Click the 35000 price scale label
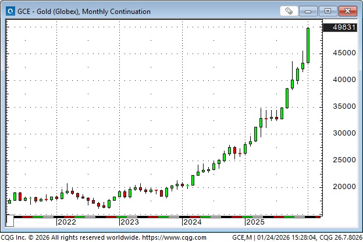The image size is (363, 242). pos(341,106)
